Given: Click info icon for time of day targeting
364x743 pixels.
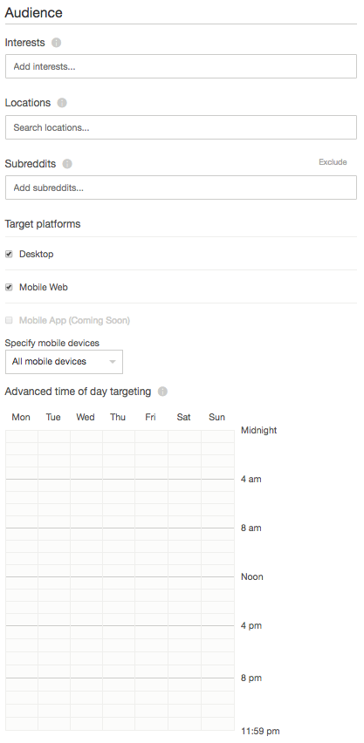Looking at the screenshot, I should (x=162, y=392).
